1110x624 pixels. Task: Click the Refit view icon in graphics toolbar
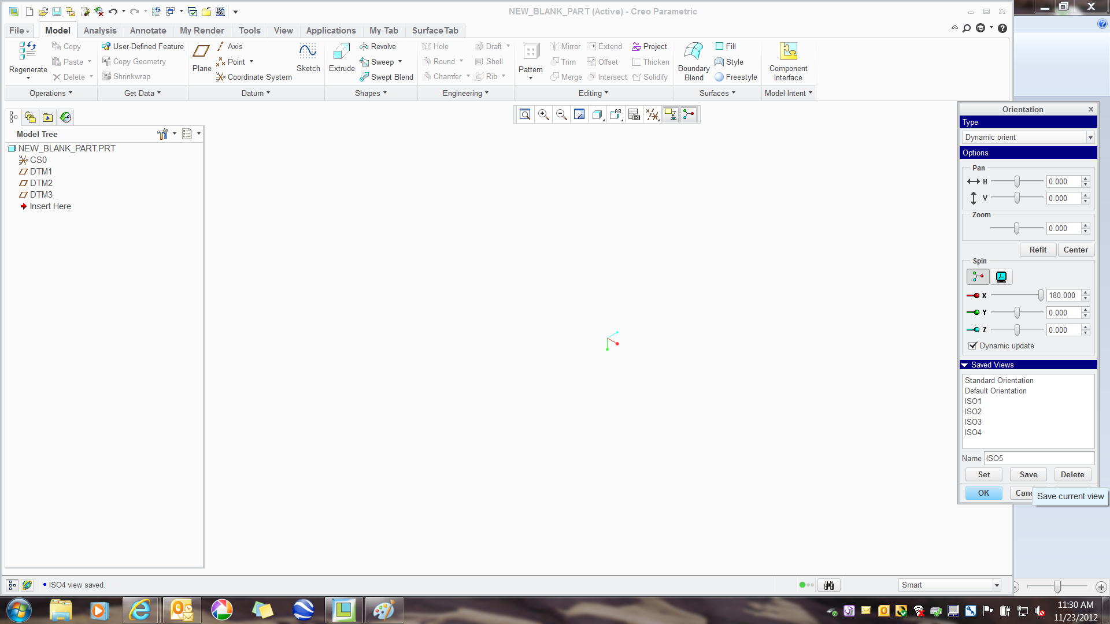pyautogui.click(x=525, y=114)
